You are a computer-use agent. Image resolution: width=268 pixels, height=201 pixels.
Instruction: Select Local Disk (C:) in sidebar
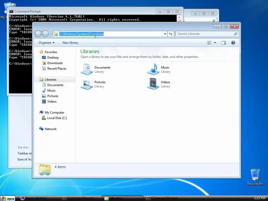click(x=57, y=118)
